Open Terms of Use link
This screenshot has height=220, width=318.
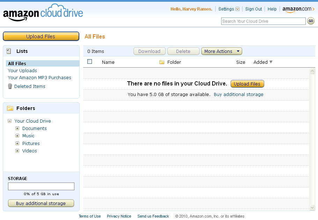point(90,216)
